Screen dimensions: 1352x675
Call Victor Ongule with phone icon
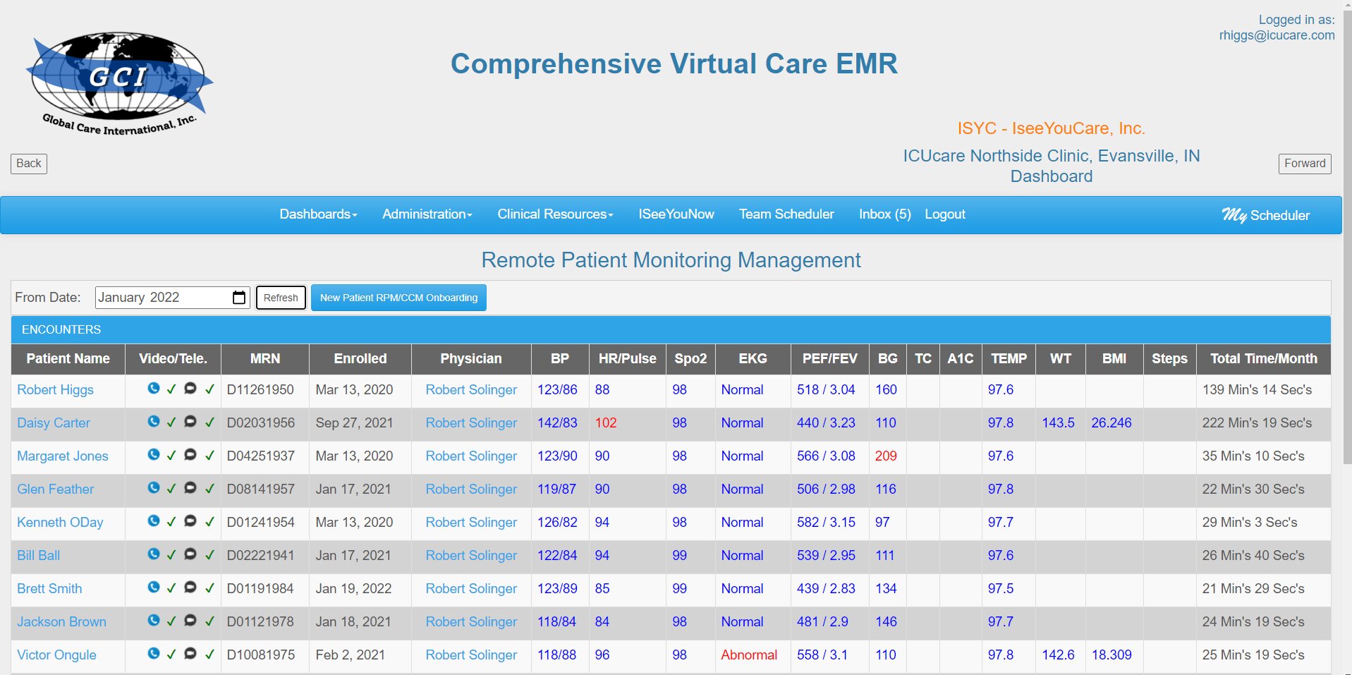coord(153,653)
